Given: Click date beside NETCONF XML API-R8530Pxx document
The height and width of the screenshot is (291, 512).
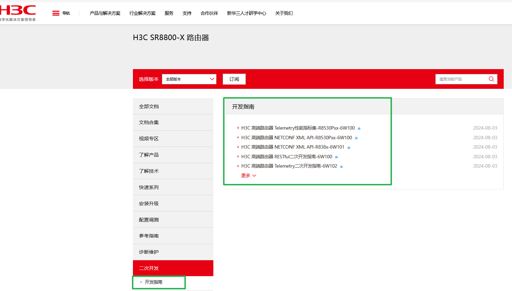Looking at the screenshot, I should point(485,138).
